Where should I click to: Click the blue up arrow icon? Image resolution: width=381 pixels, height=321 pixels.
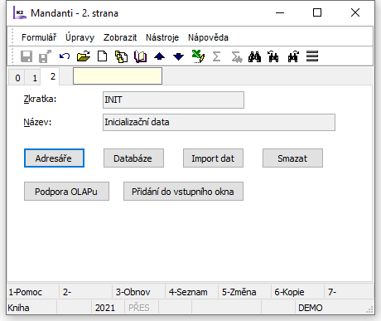pos(160,56)
